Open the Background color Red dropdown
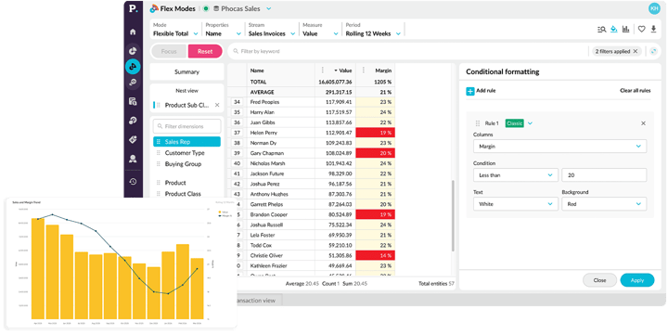The height and width of the screenshot is (334, 668). tap(604, 204)
